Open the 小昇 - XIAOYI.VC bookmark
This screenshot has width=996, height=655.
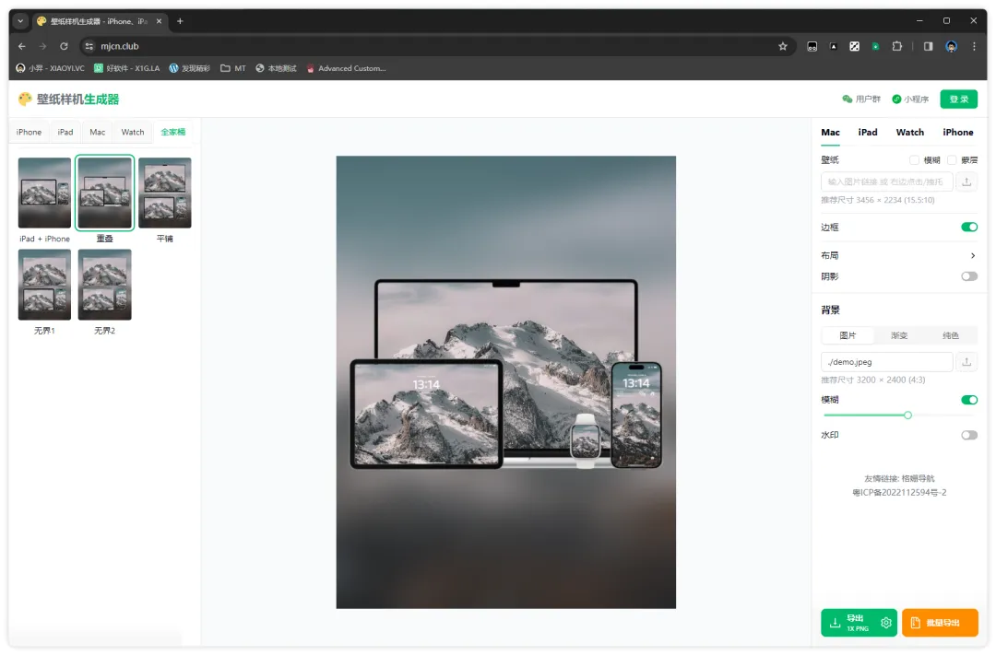(50, 68)
